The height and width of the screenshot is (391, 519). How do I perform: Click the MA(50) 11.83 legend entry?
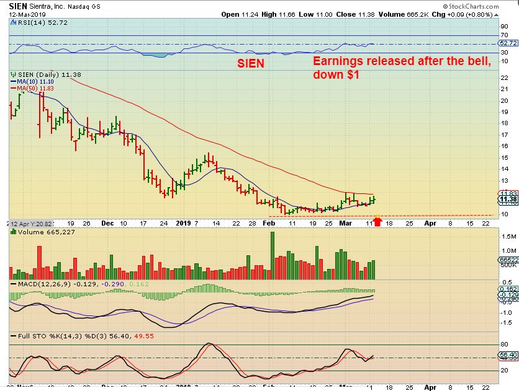32,89
